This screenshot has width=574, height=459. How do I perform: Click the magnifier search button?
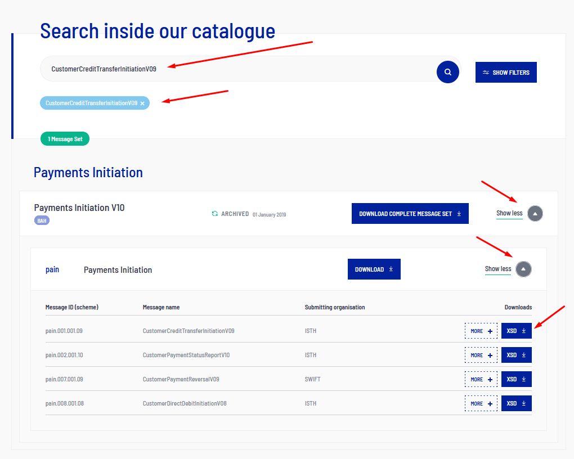coord(448,72)
